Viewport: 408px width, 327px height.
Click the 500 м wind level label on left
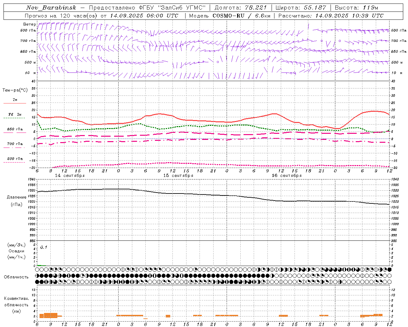pyautogui.click(x=31, y=62)
